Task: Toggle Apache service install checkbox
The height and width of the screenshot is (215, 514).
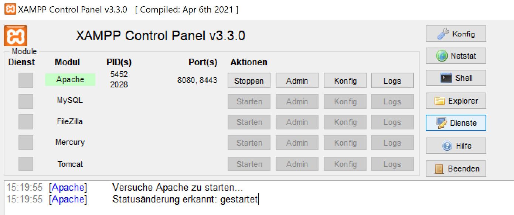Action: pyautogui.click(x=25, y=80)
